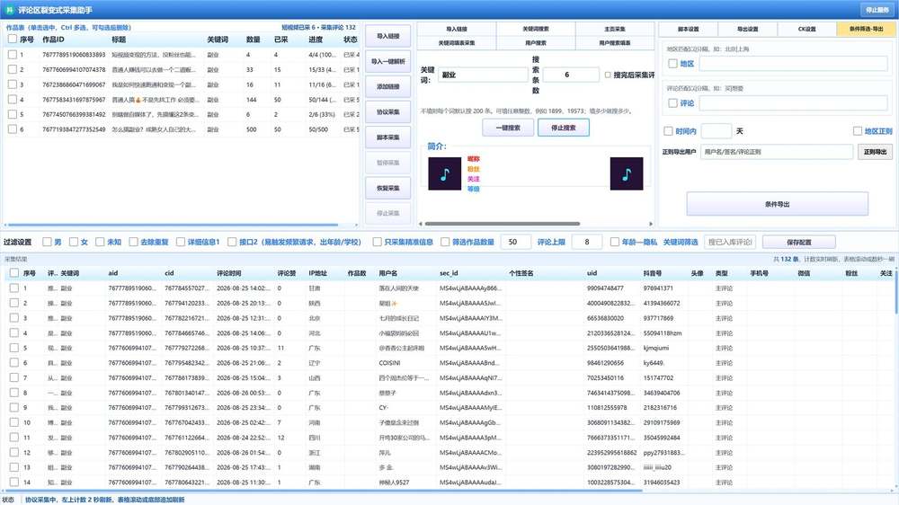Click the 筛选作品数量 field showing 50
This screenshot has width=899, height=505.
click(517, 242)
